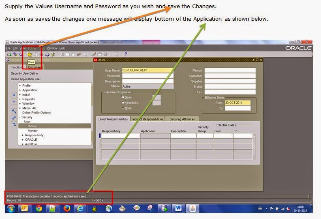Open the Edit menu
The image size is (321, 219).
tap(15, 48)
